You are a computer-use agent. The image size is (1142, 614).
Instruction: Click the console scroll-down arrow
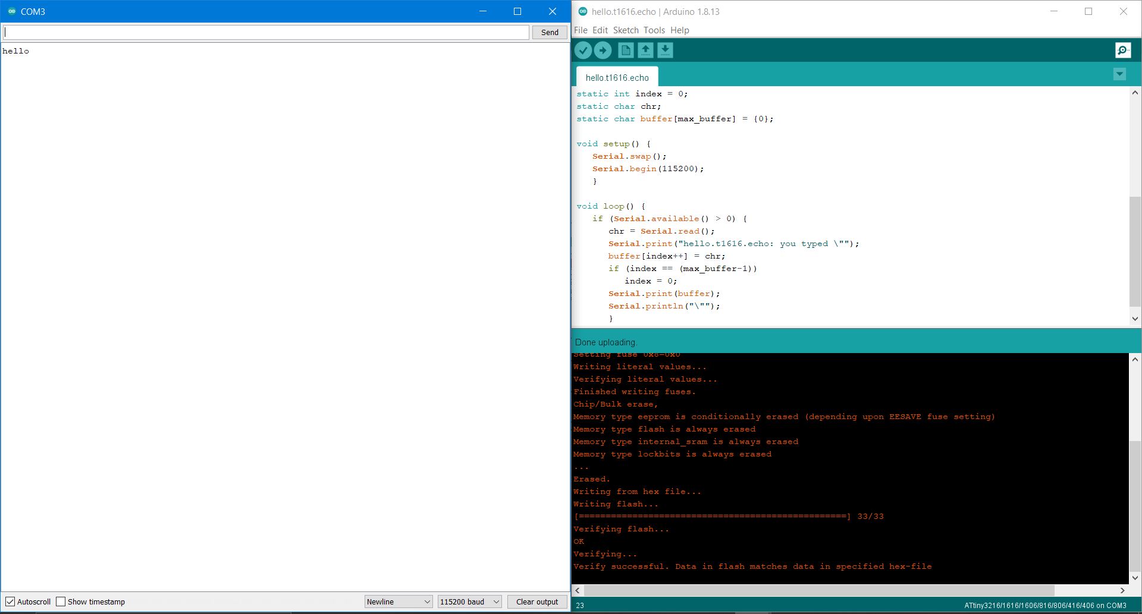[1135, 577]
